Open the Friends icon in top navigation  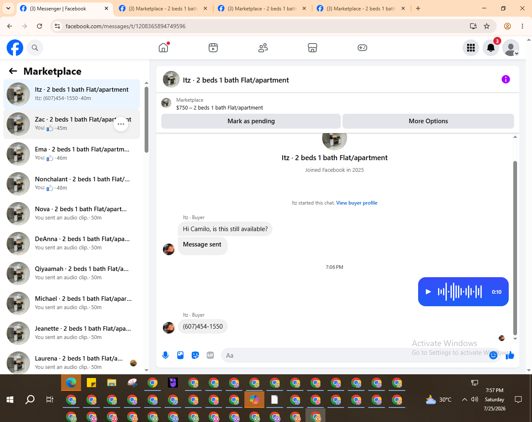click(x=263, y=48)
